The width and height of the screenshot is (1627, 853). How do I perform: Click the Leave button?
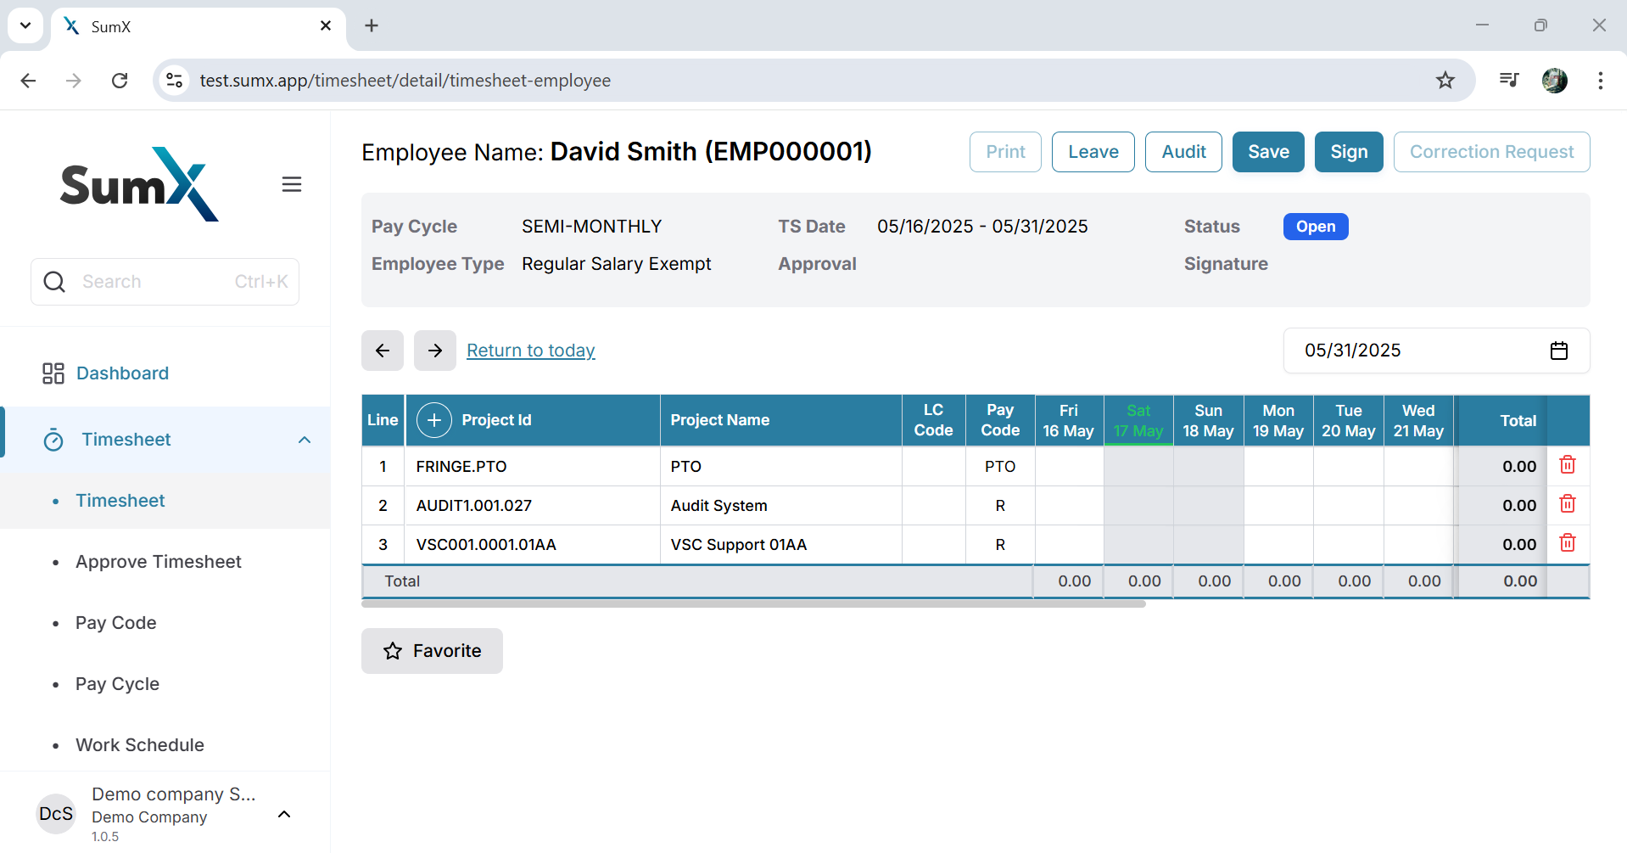(1093, 152)
